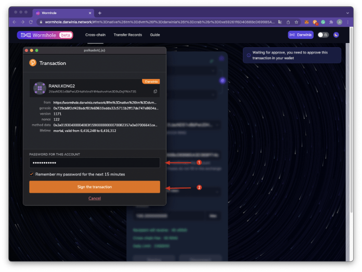362x272 pixels.
Task: Toggle dark mode moon icon
Action: [x=336, y=35]
